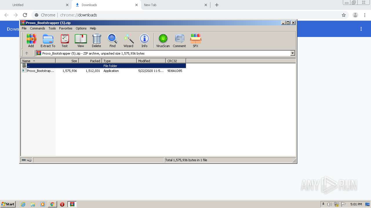Open the View tool in WinRAR
The image size is (371, 208).
81,40
